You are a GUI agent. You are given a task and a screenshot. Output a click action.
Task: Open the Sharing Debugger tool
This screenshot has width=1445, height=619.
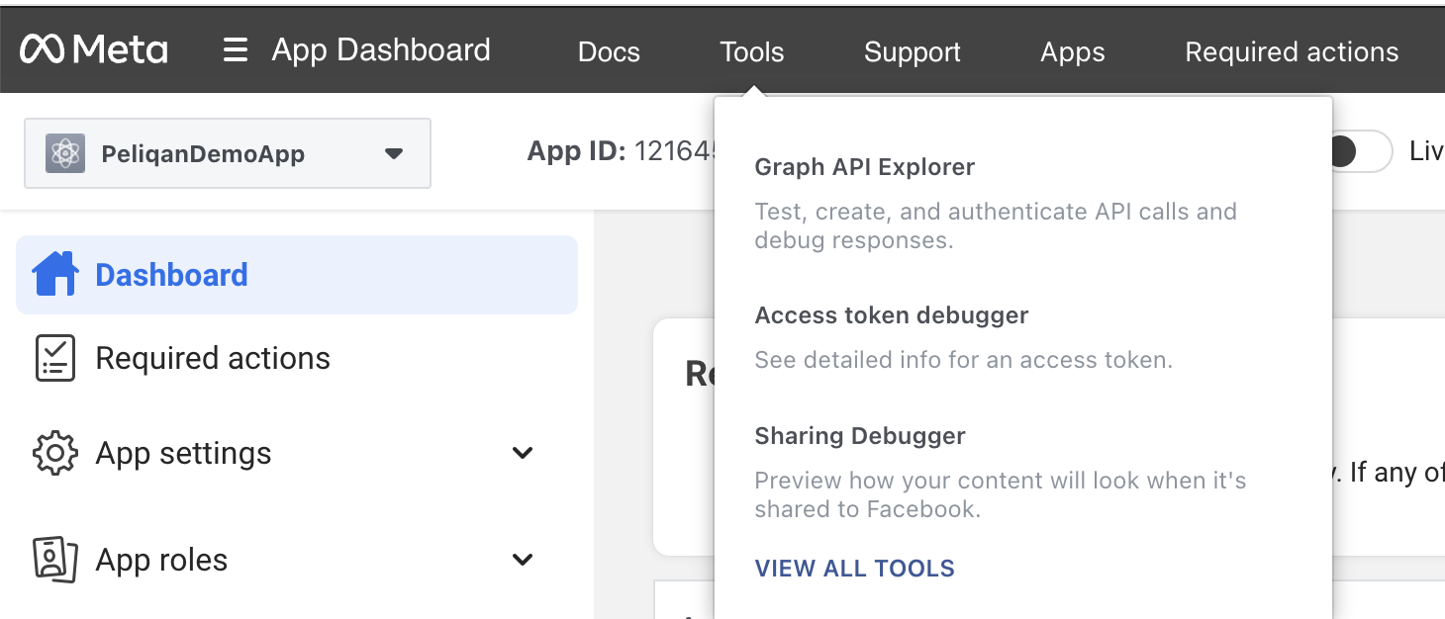coord(860,436)
